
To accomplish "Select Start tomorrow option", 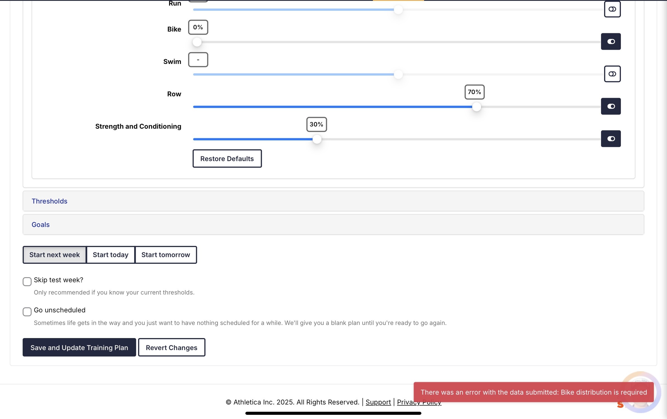I will (165, 255).
